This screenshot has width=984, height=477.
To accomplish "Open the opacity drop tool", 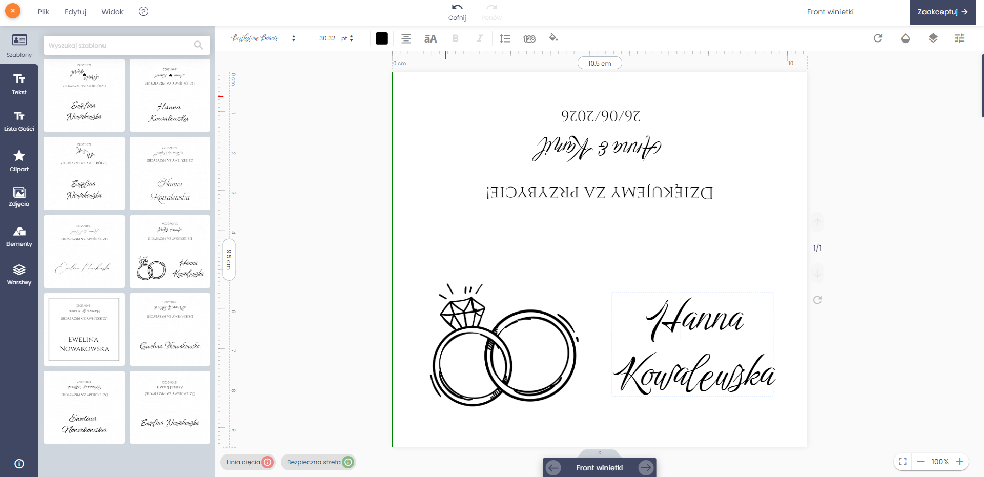I will tap(906, 38).
